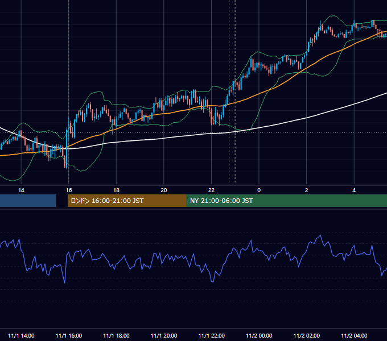Viewport: 387px width, 341px height.
Task: Select the ロンドン 16:00-21:00 JST session bar
Action: point(127,201)
